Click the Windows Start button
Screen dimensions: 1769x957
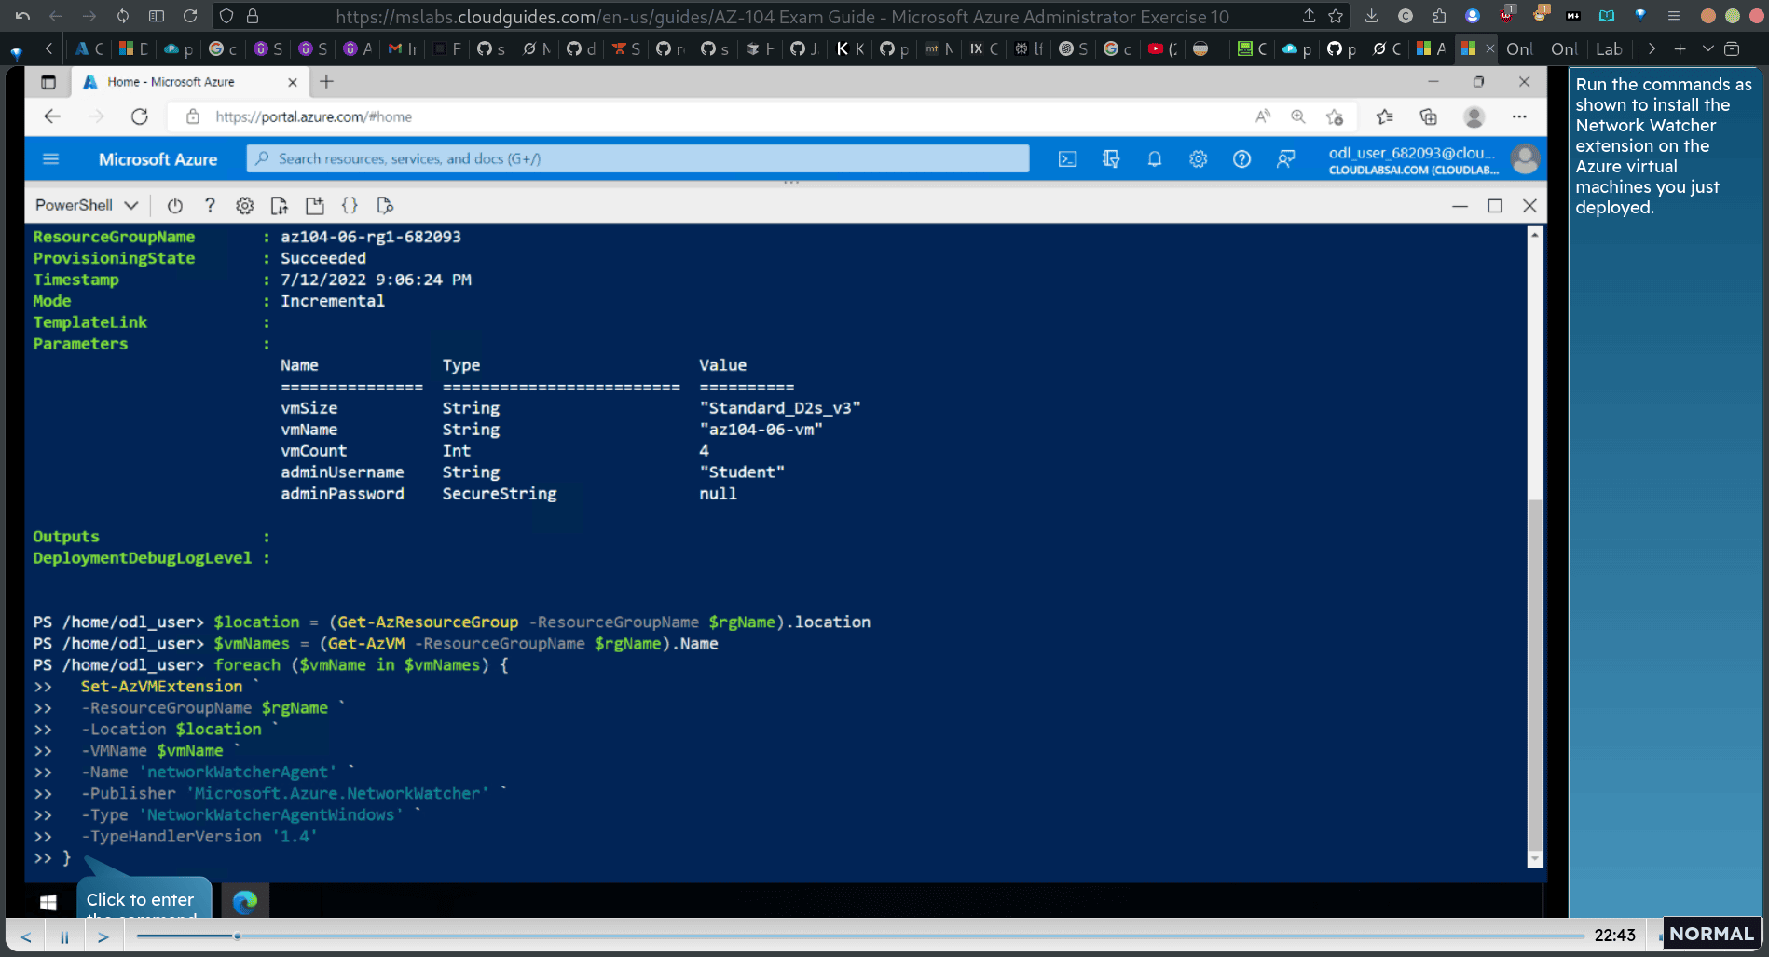[x=48, y=902]
